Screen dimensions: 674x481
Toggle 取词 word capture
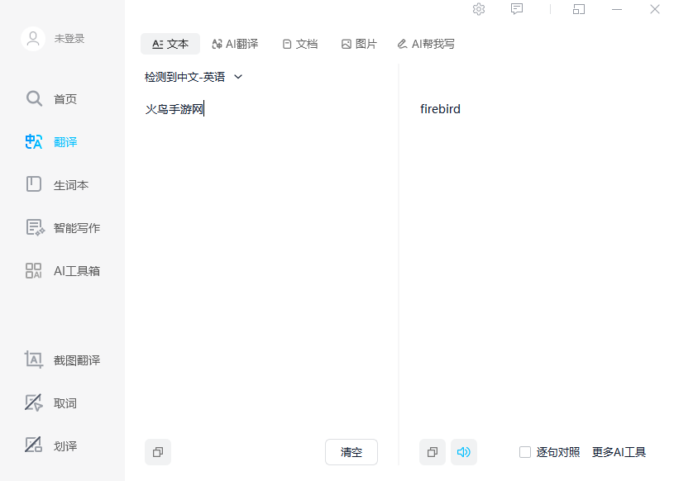click(x=51, y=402)
